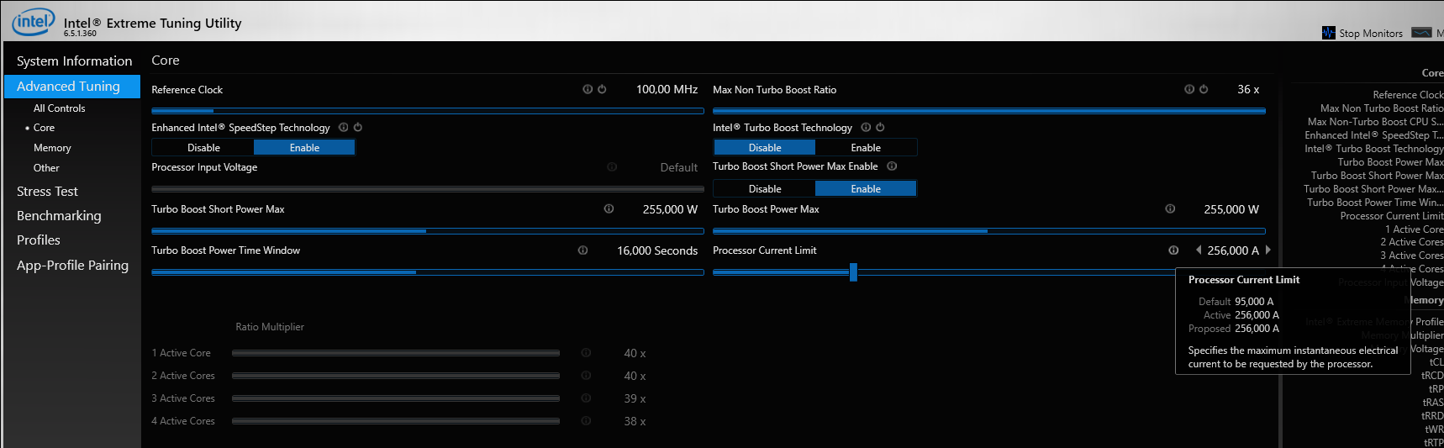1444x448 pixels.
Task: Select Core sub-item in sidebar
Action: [44, 128]
